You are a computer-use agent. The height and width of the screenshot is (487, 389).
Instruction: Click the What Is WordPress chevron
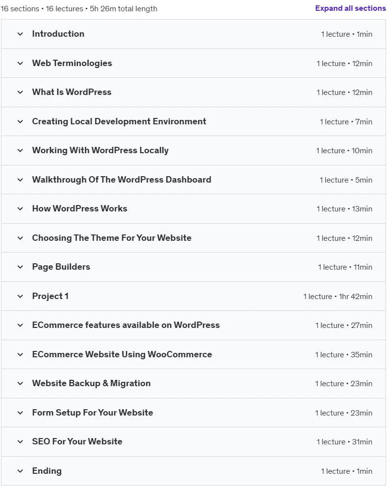coord(20,92)
